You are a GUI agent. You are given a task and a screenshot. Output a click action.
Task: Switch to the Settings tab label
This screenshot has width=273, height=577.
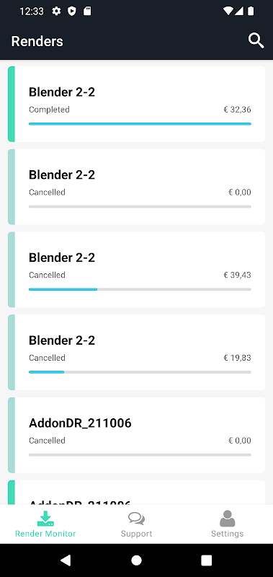[227, 534]
